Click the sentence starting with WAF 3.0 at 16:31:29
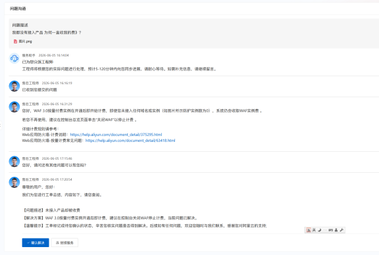This screenshot has height=255, width=379. click(142, 111)
